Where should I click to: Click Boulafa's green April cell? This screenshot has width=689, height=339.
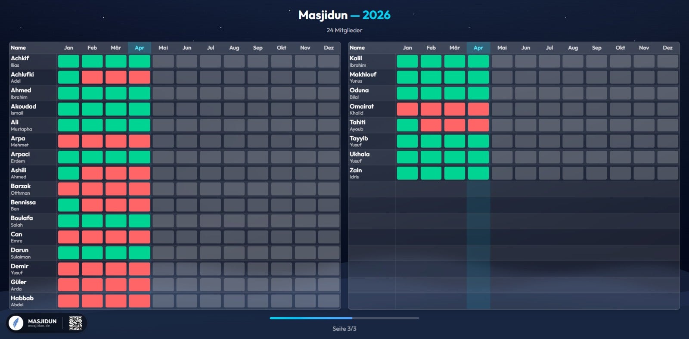(x=140, y=221)
